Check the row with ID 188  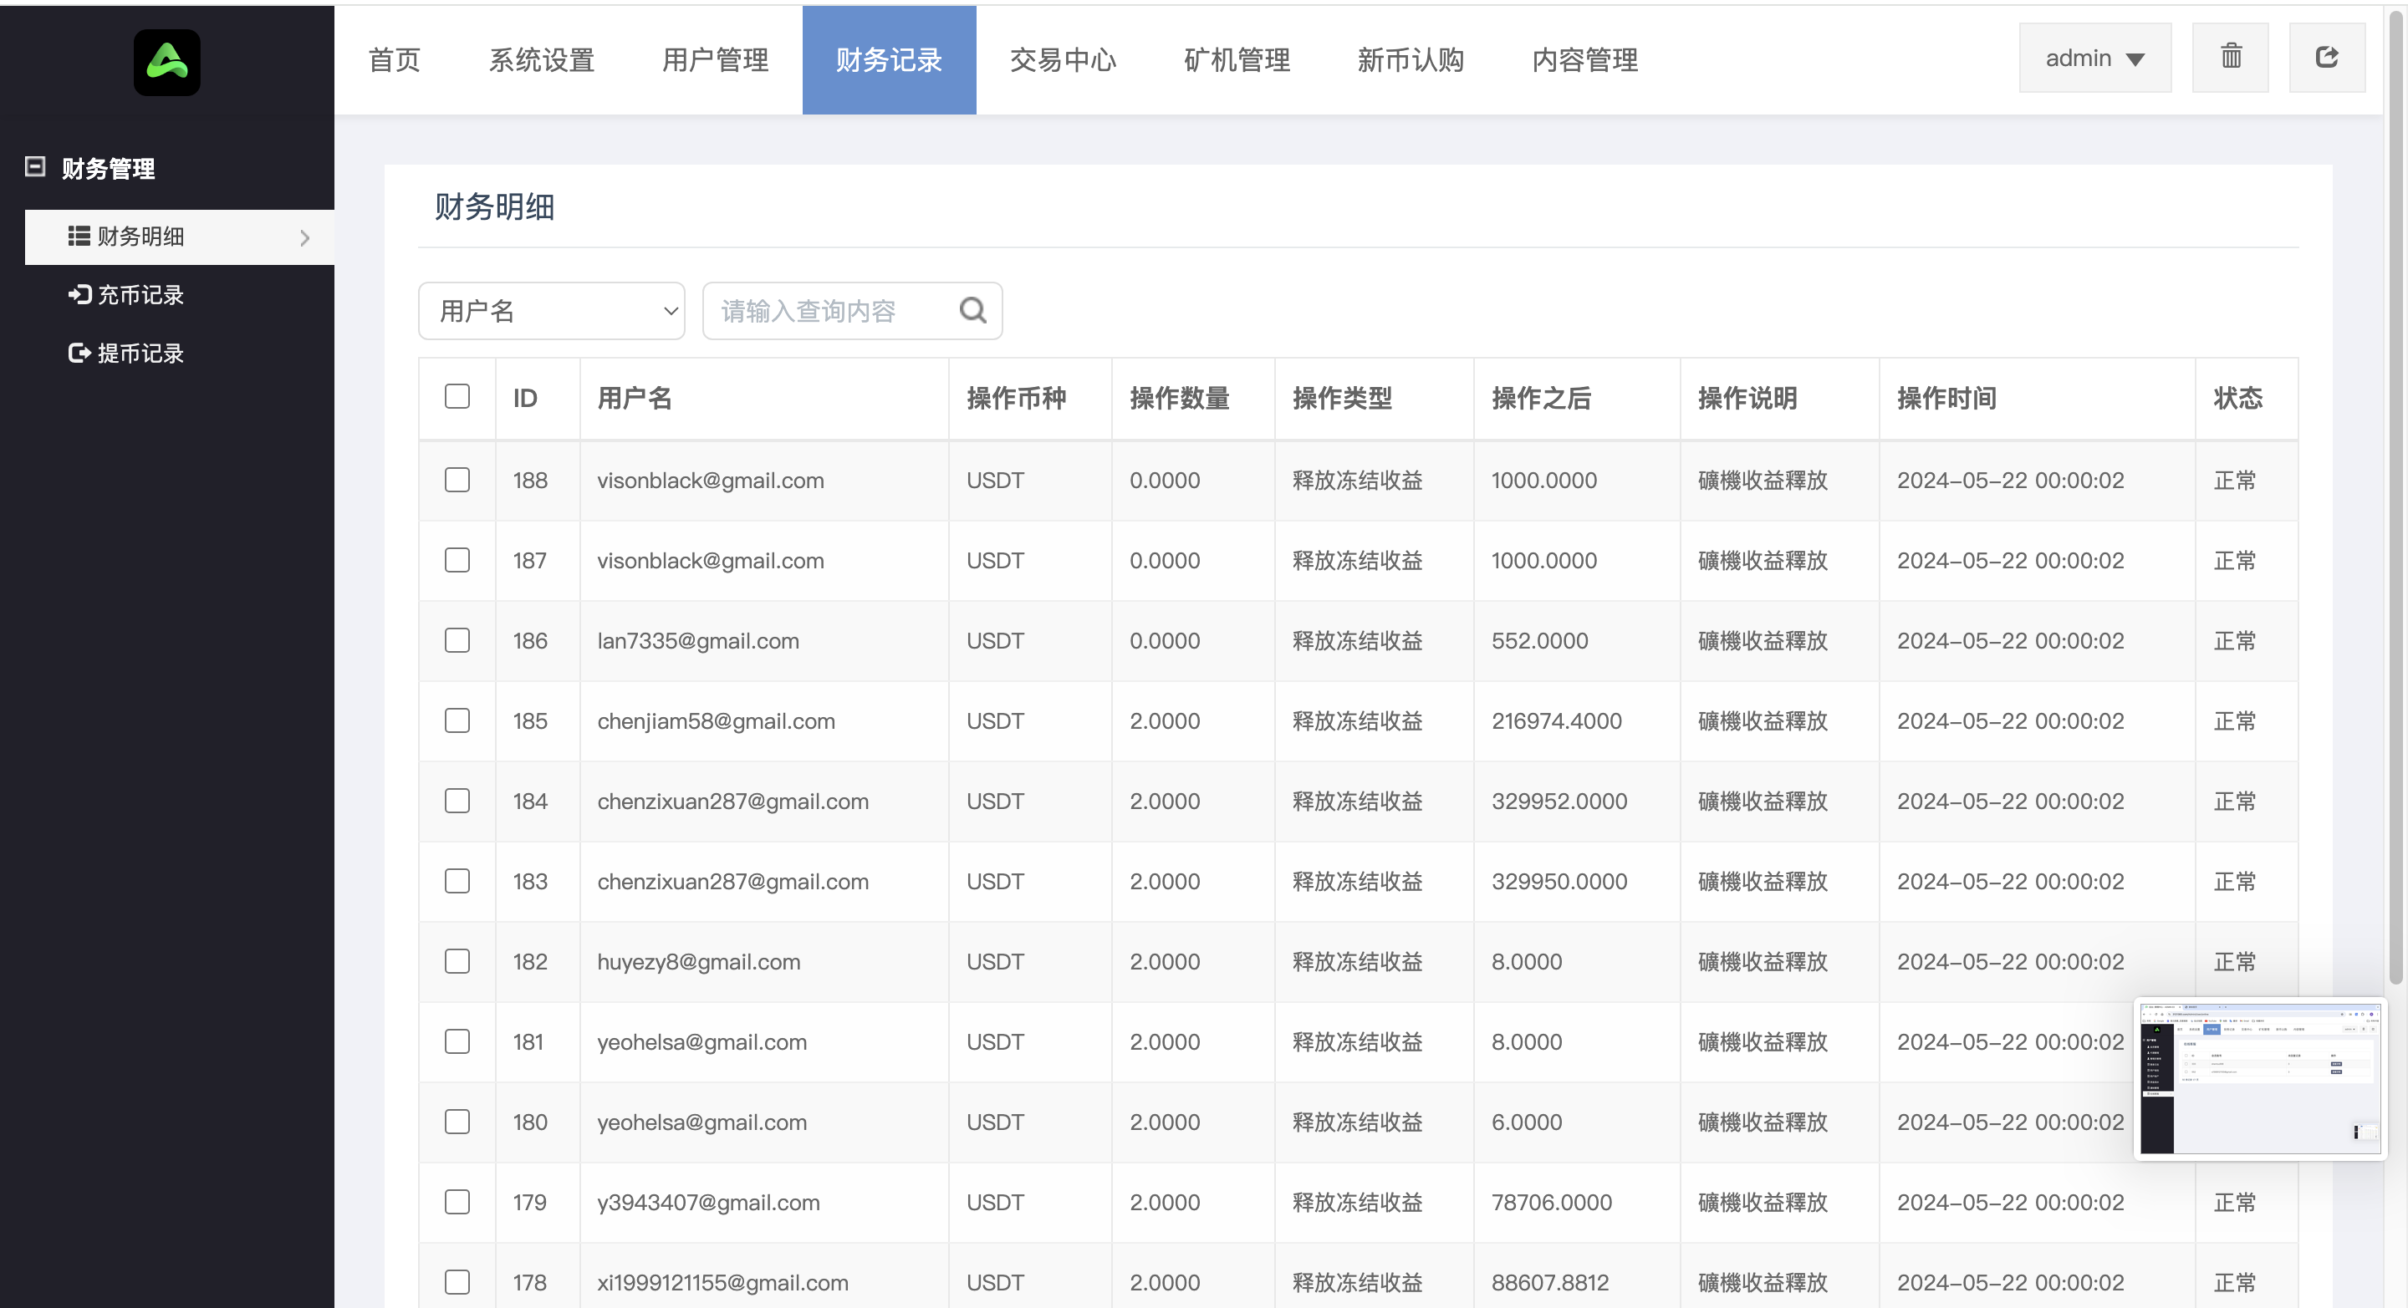pyautogui.click(x=457, y=481)
